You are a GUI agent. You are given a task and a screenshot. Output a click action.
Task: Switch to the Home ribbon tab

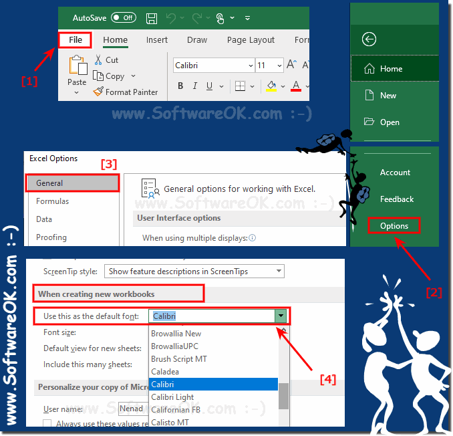pos(116,40)
